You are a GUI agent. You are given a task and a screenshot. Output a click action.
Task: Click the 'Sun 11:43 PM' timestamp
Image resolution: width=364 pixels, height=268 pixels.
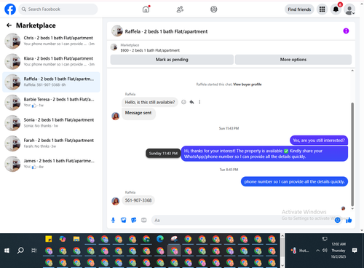pos(229,128)
